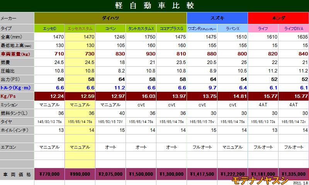Click the 16.03 Kg/Ps cell

click(x=141, y=96)
